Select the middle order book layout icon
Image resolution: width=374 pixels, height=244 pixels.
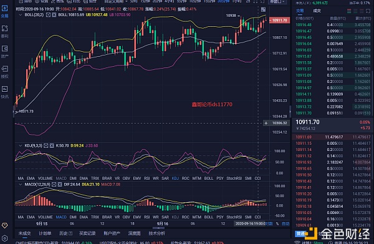pos(355,11)
